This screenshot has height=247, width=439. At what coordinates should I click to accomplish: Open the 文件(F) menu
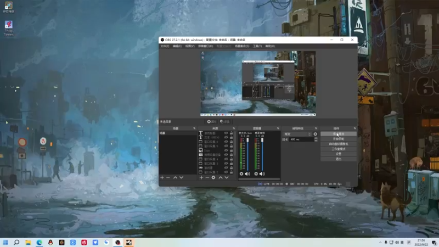coord(165,46)
